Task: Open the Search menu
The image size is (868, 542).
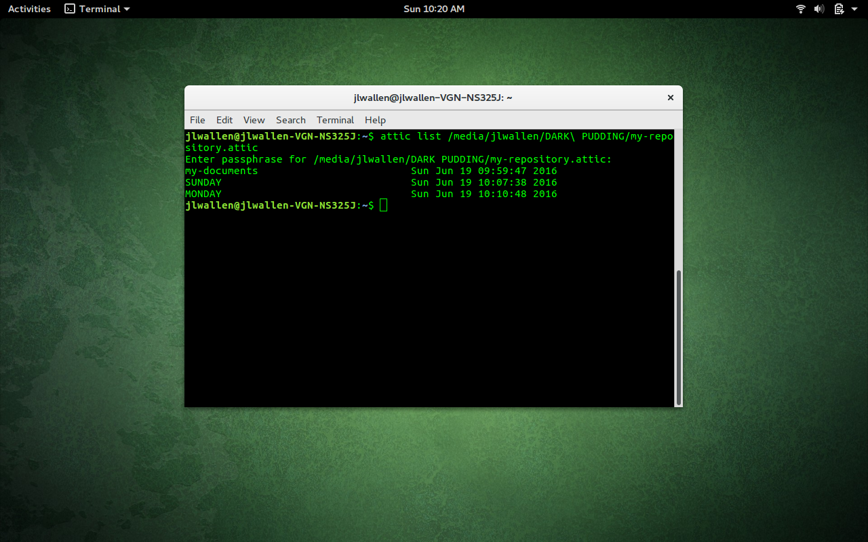Action: tap(291, 120)
